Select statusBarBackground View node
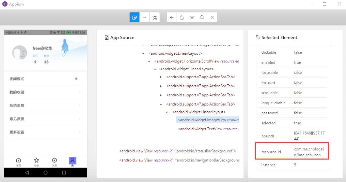 pos(178,151)
